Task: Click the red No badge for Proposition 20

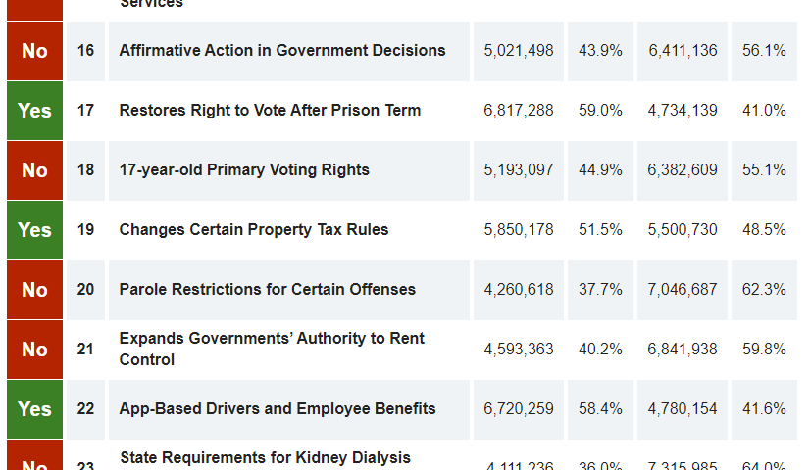Action: tap(34, 290)
